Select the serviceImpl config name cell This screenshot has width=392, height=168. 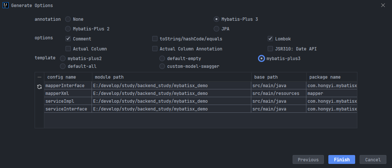click(x=68, y=101)
